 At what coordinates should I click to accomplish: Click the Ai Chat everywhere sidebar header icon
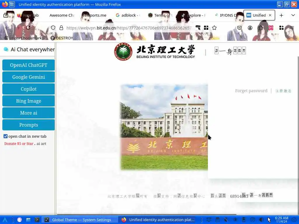[x=6, y=50]
